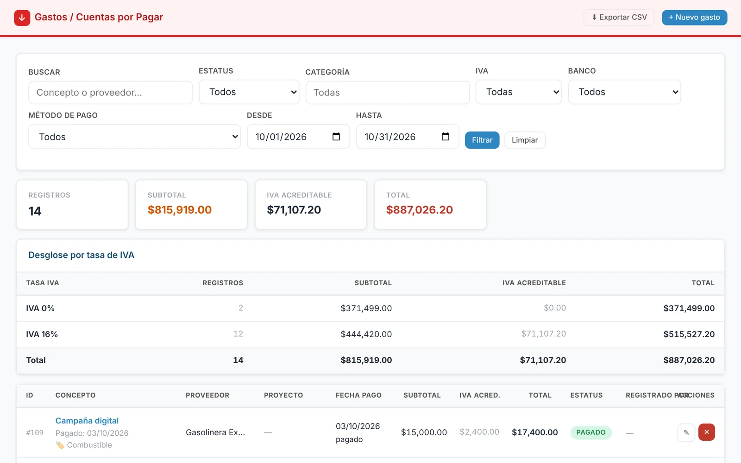The height and width of the screenshot is (463, 741).
Task: Click the Desde date field 10/01/2026
Action: [x=298, y=137]
